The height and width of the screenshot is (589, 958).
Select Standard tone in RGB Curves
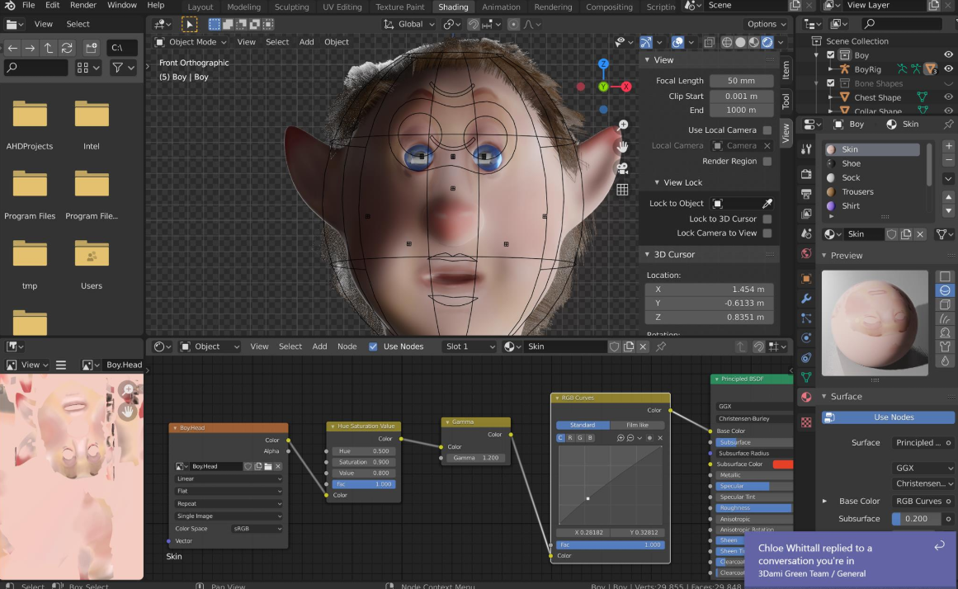pos(583,425)
